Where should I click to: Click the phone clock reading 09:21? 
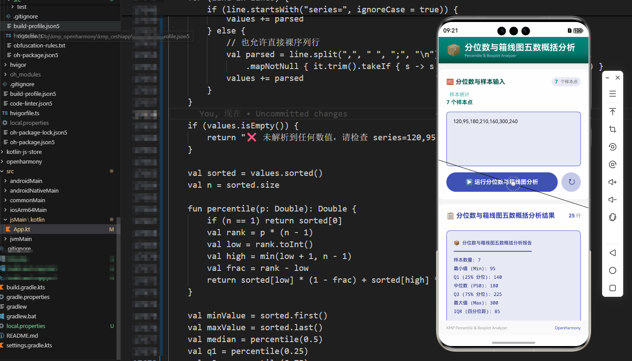pos(450,31)
